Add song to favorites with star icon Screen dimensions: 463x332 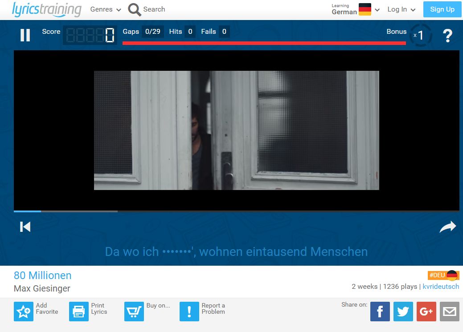click(23, 311)
